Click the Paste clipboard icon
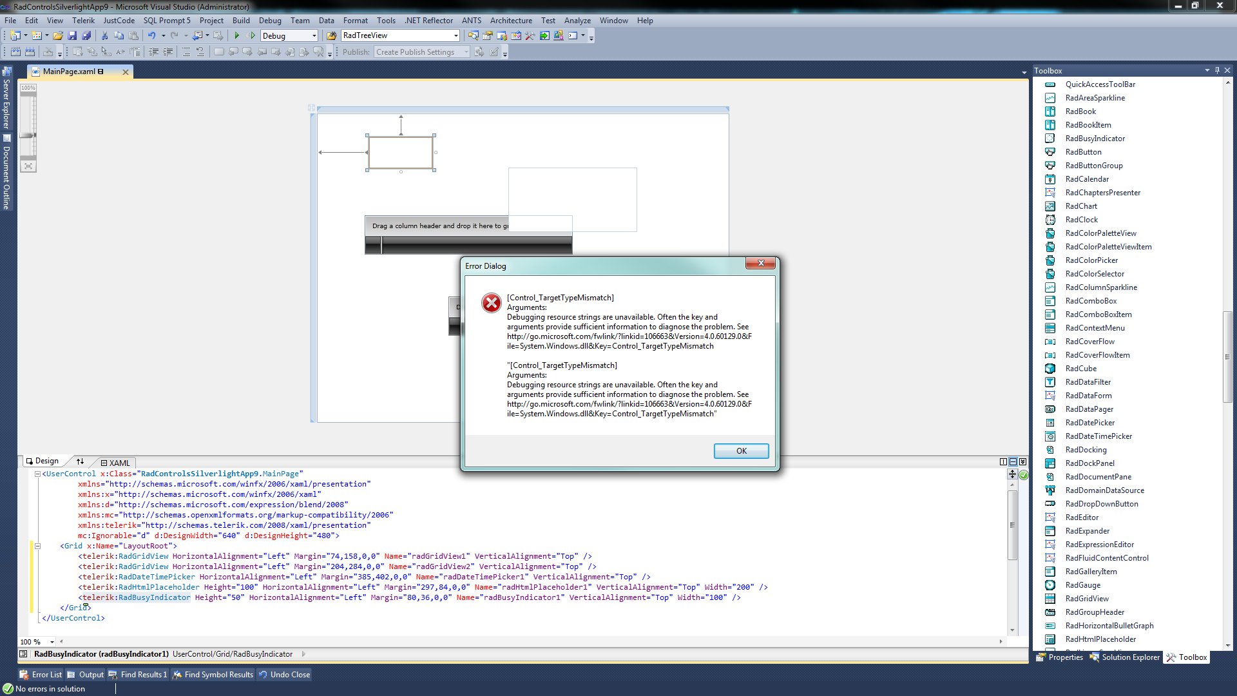 pyautogui.click(x=133, y=36)
